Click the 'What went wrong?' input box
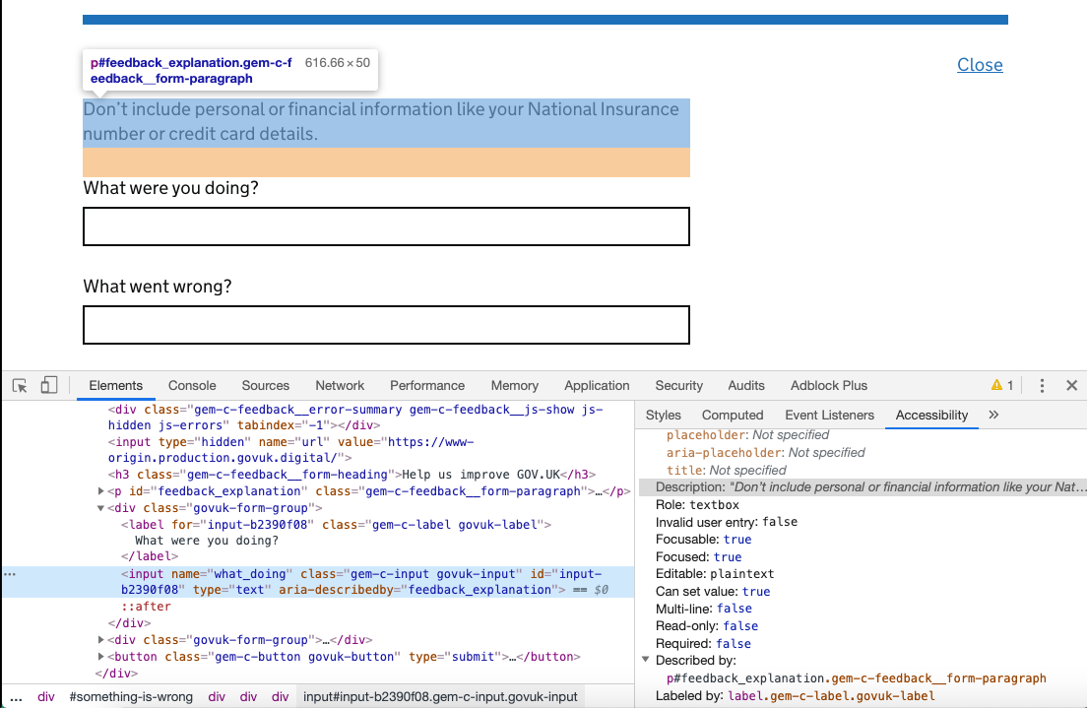 tap(386, 325)
